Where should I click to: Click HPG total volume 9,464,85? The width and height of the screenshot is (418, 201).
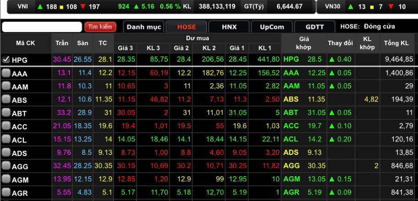tap(399, 59)
